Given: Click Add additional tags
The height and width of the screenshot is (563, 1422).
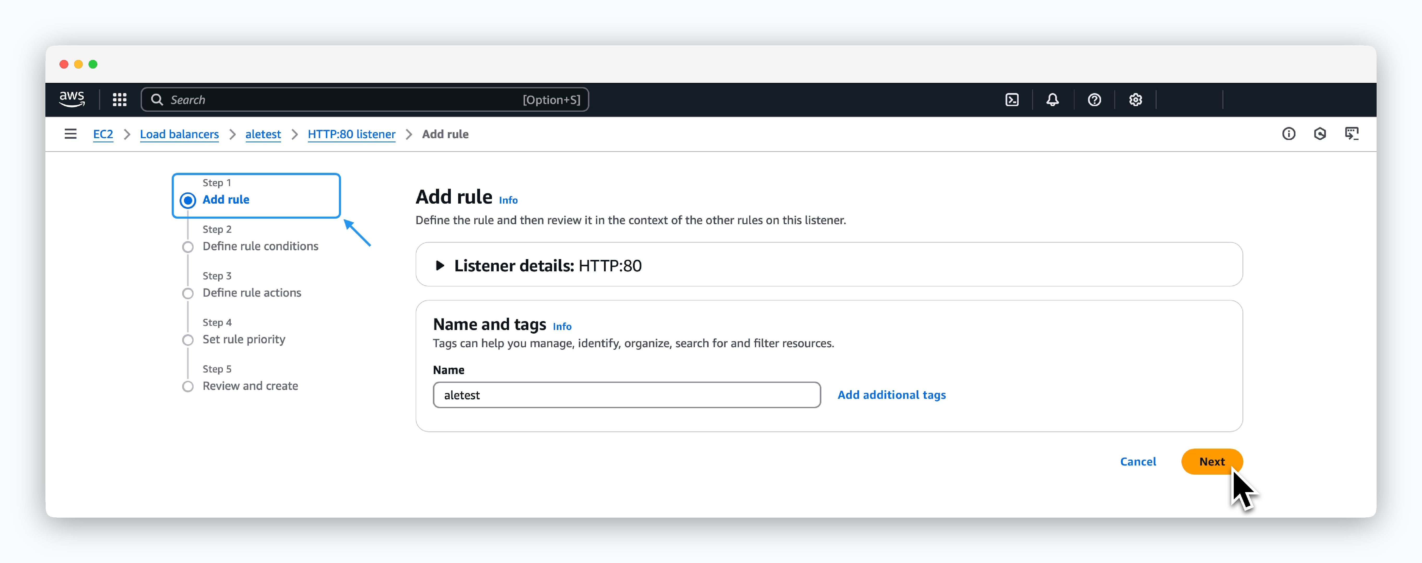Looking at the screenshot, I should (892, 395).
